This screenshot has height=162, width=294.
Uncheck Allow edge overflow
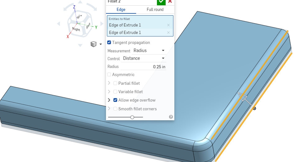[x=115, y=100]
